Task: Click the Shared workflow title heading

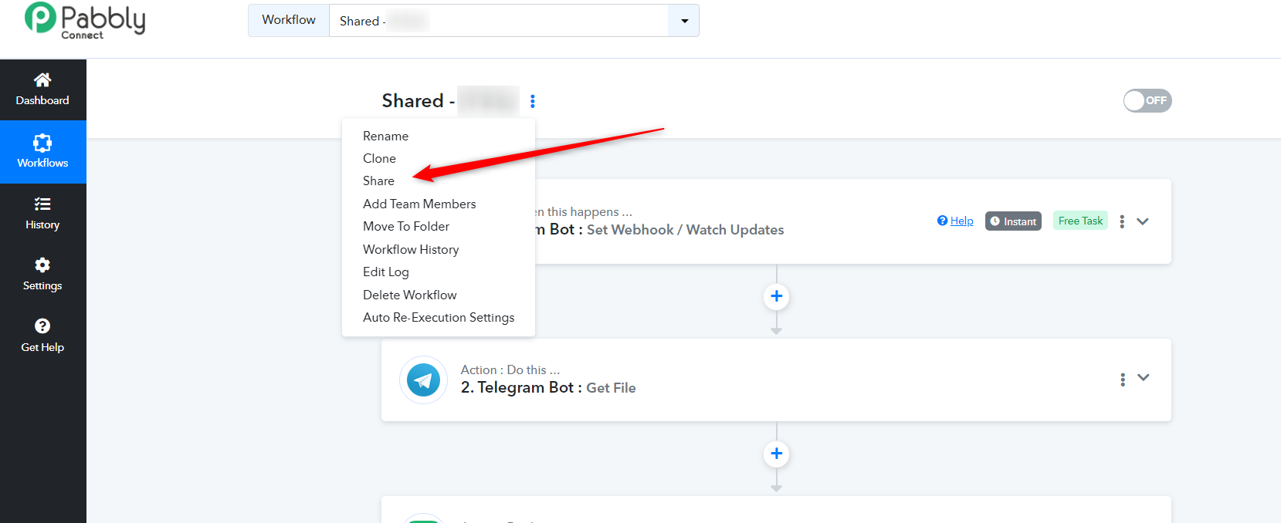Action: [449, 101]
